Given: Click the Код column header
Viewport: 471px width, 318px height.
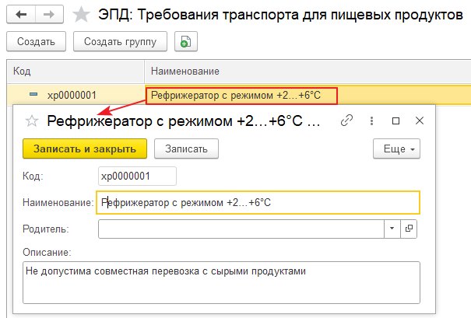Looking at the screenshot, I should pyautogui.click(x=76, y=71).
